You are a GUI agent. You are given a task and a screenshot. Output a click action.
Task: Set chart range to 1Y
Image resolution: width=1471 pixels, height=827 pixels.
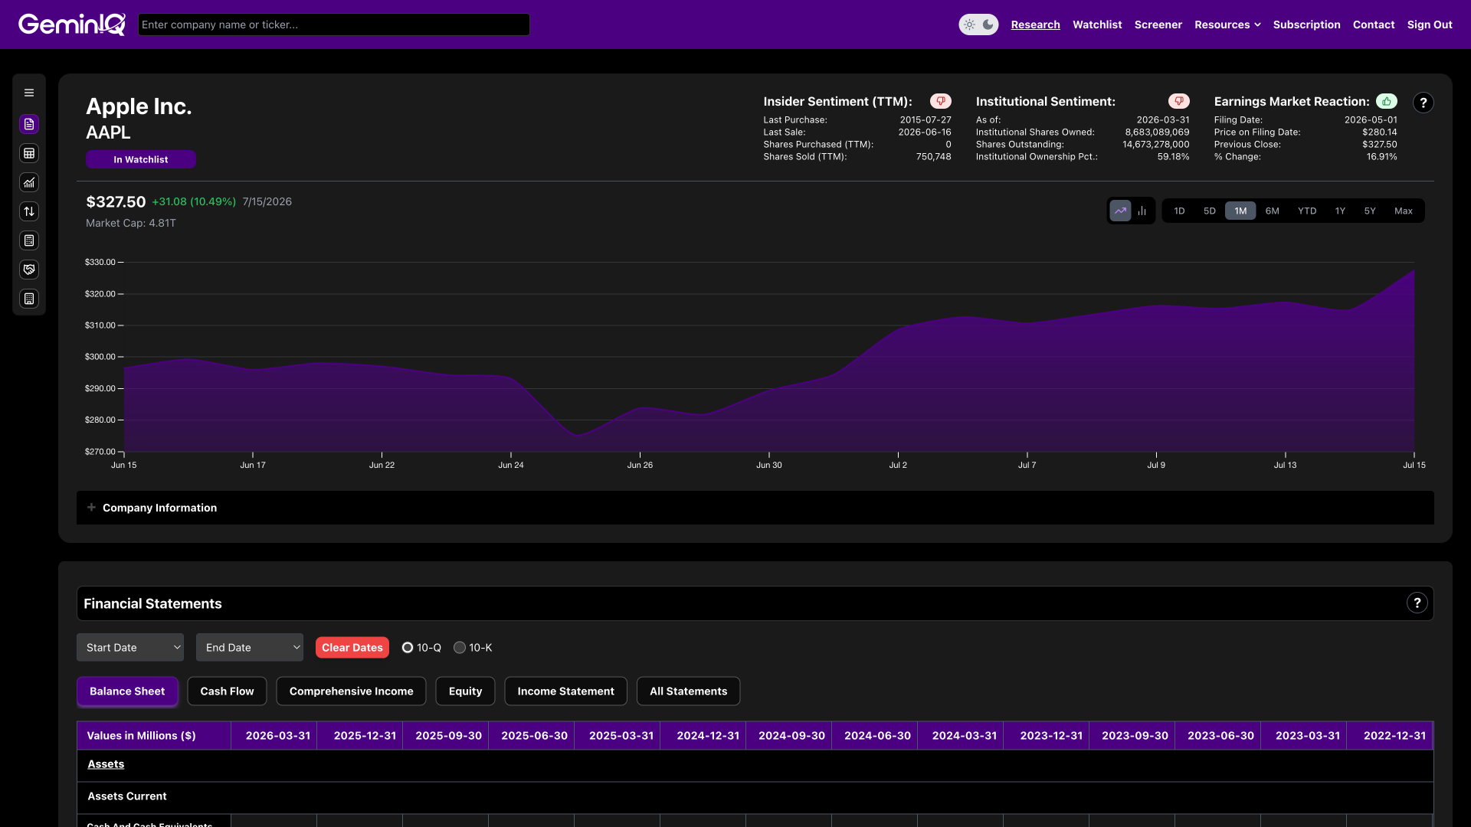[x=1340, y=211]
